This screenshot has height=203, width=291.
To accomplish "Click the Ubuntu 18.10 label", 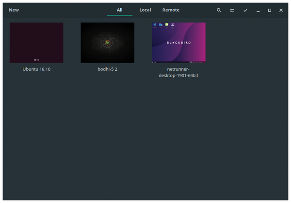I will tap(36, 69).
